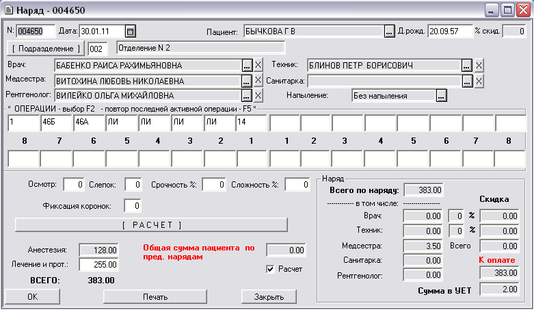This screenshot has height=310, width=534.
Task: Browse orderlies with Санитарка ellipsis button
Action: 468,81
